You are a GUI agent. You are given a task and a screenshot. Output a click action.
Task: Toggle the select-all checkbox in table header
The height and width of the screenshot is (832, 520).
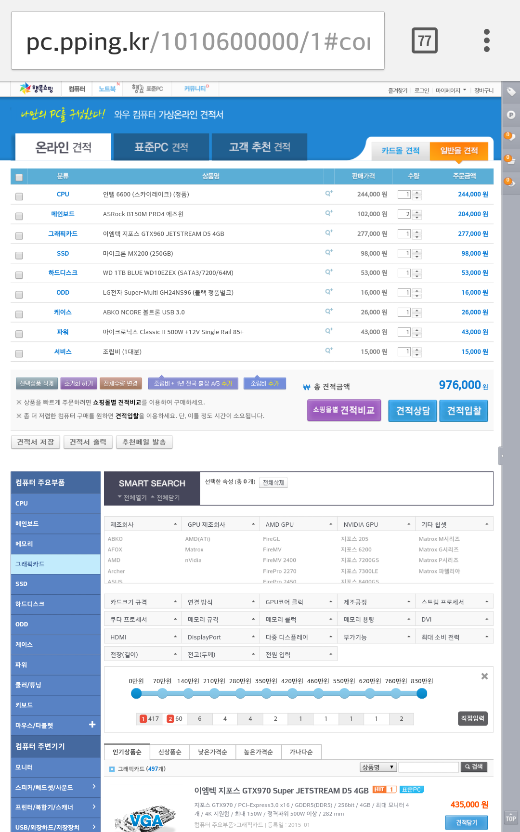pos(19,177)
